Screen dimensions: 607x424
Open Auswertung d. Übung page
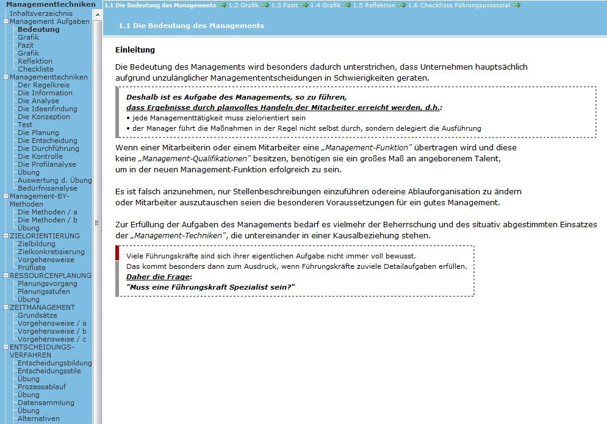click(x=55, y=180)
